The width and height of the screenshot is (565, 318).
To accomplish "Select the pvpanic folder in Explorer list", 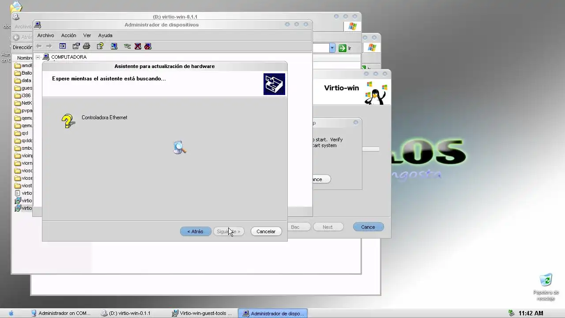I will click(x=23, y=110).
